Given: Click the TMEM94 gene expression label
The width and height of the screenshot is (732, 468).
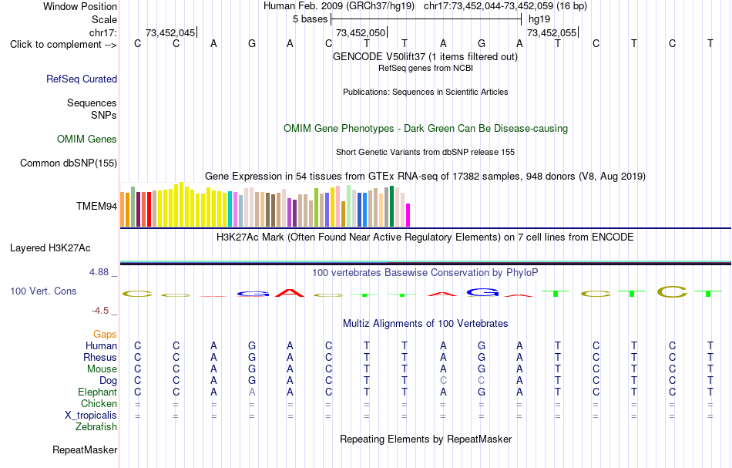Looking at the screenshot, I should [96, 206].
